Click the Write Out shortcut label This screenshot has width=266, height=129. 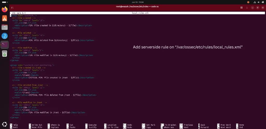[x=37, y=125]
